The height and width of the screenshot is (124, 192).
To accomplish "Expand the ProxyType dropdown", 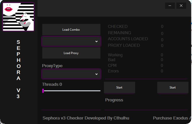I will pyautogui.click(x=71, y=74).
